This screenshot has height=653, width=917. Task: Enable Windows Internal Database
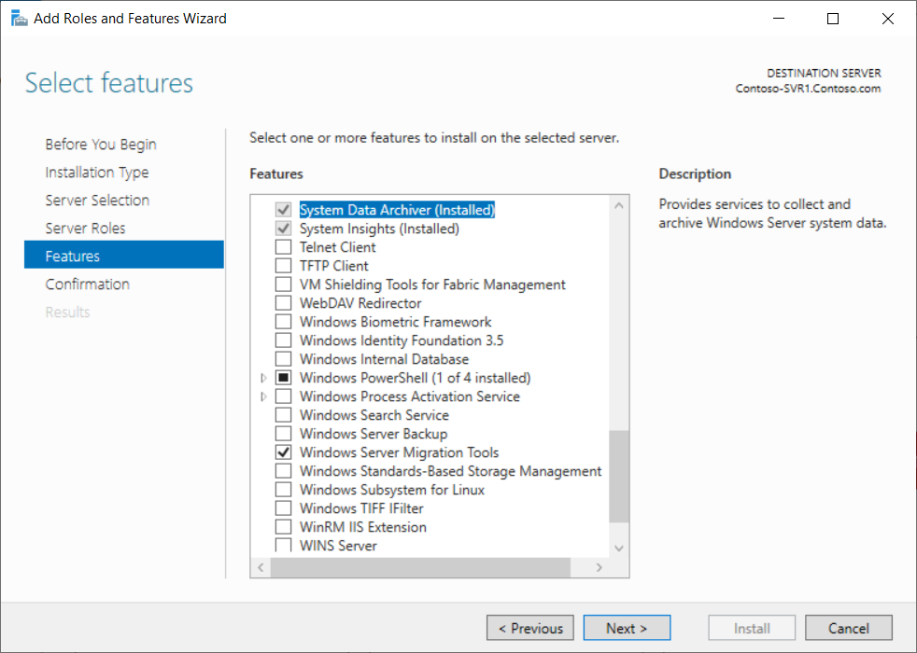click(283, 358)
